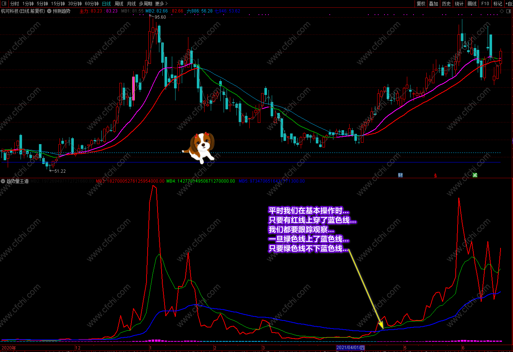Click the 七946: 53.62 indicator value
This screenshot has width=513, height=352.
(x=228, y=11)
